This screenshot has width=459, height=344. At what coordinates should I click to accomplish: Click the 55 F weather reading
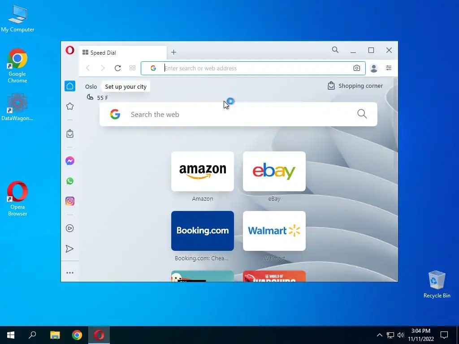click(103, 98)
